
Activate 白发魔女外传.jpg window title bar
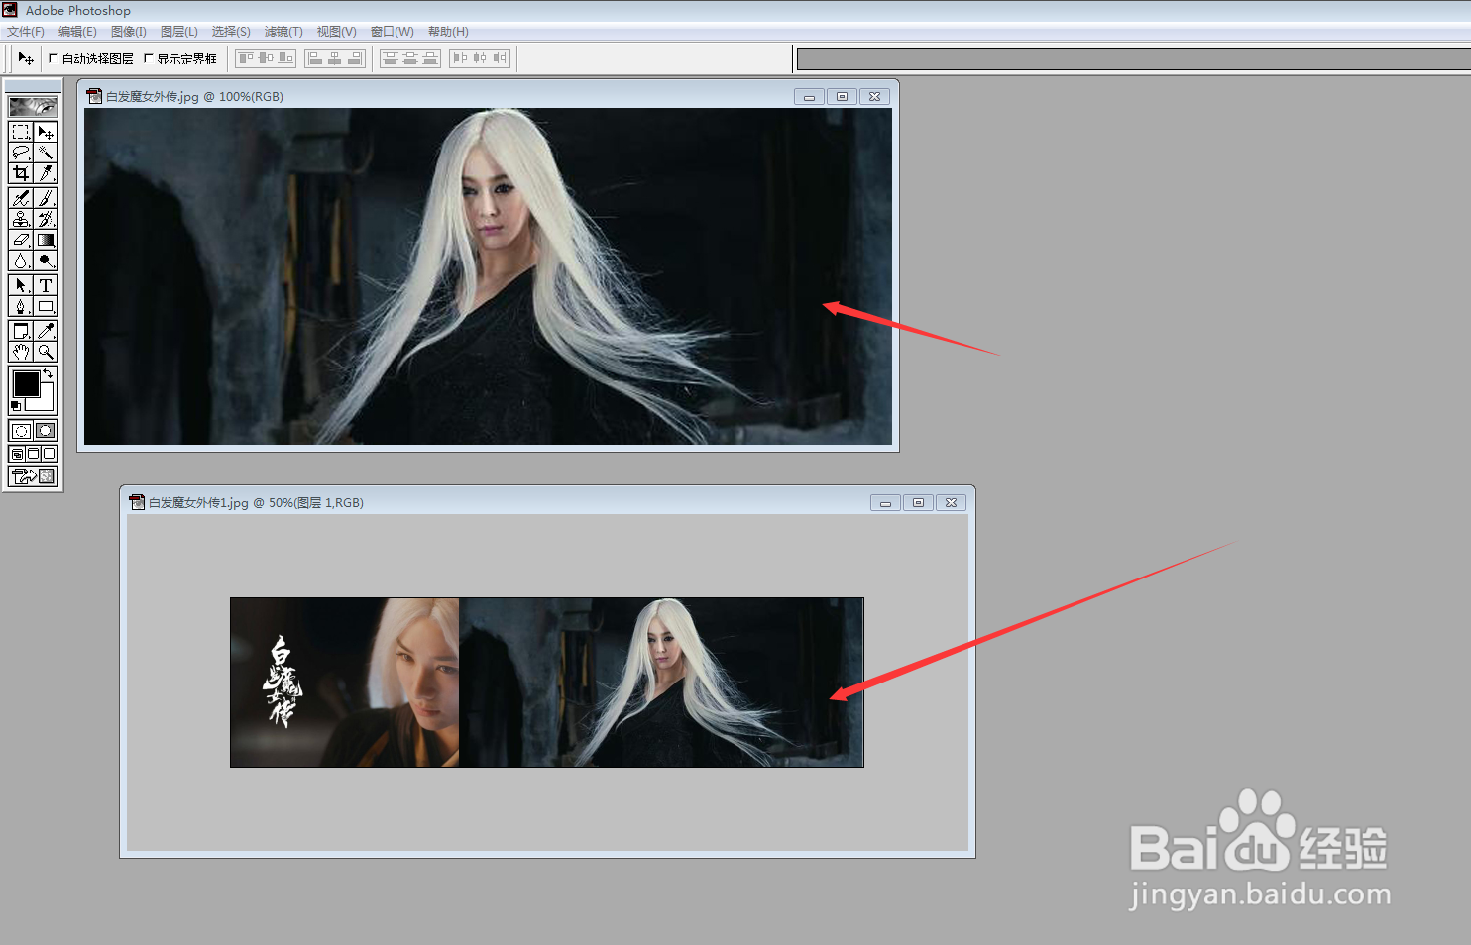488,96
